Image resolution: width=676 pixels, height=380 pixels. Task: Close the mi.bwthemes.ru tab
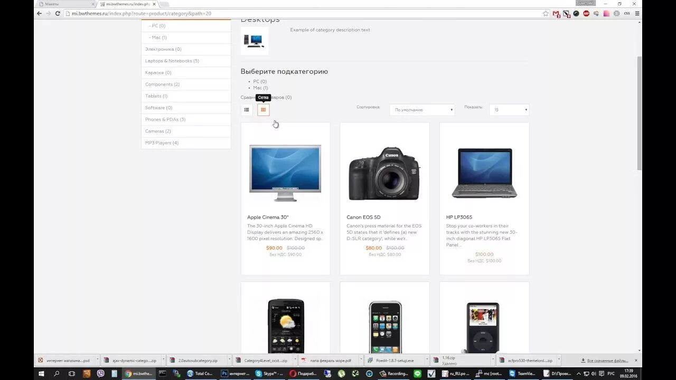(154, 4)
